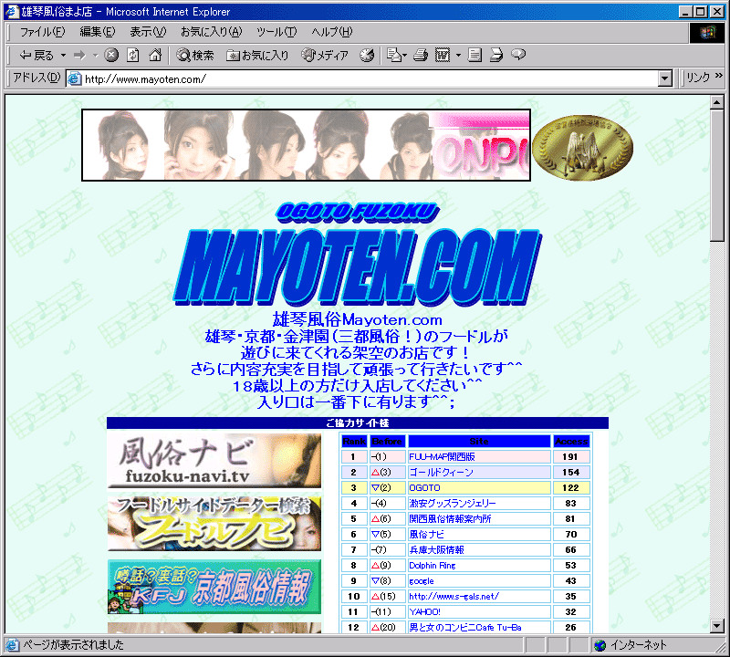Screen dimensions: 730x657
Task: Open the Media (メディア) toolbar button
Action: point(325,56)
